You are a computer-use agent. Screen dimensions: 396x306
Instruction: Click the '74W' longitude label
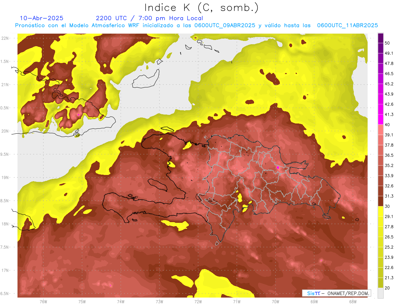point(120,302)
